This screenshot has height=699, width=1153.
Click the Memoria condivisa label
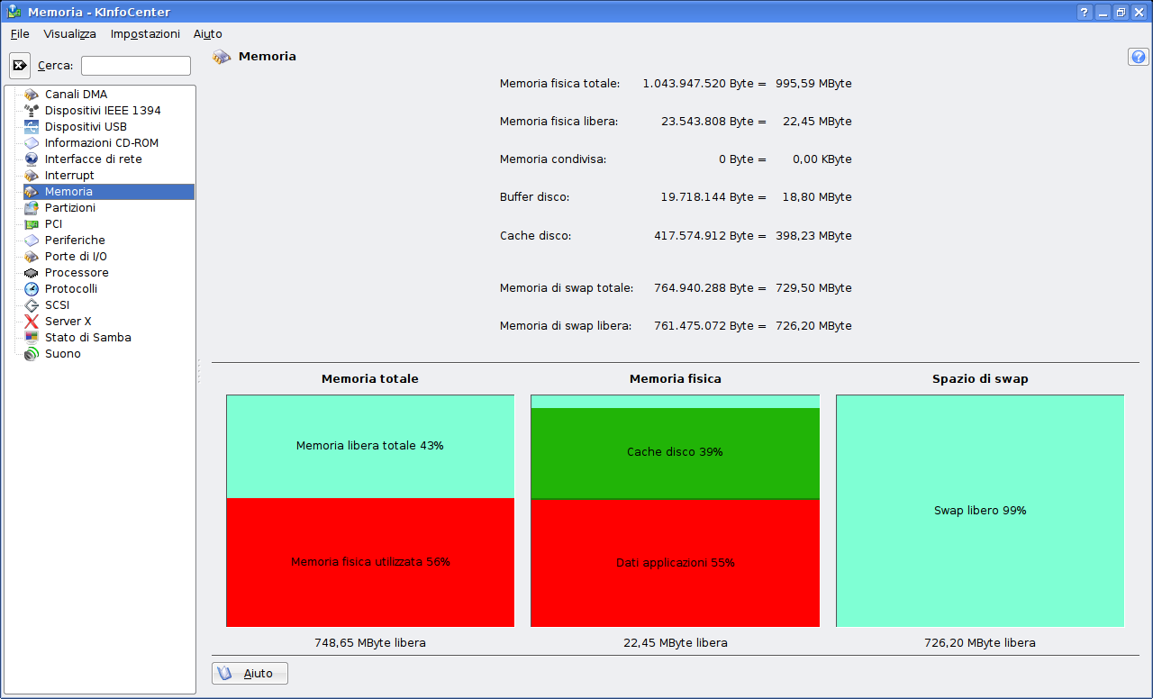553,159
